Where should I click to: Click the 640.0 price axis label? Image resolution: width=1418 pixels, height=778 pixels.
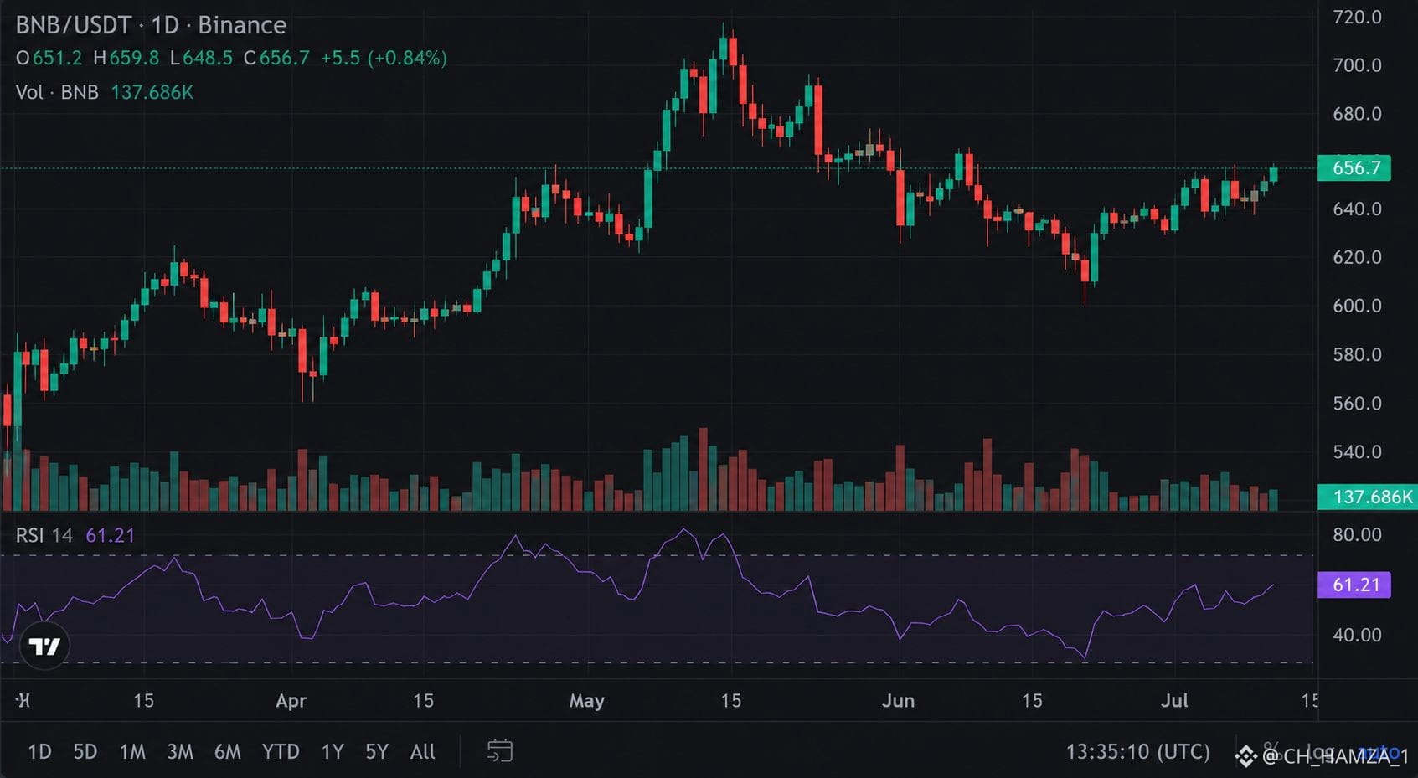tap(1357, 209)
